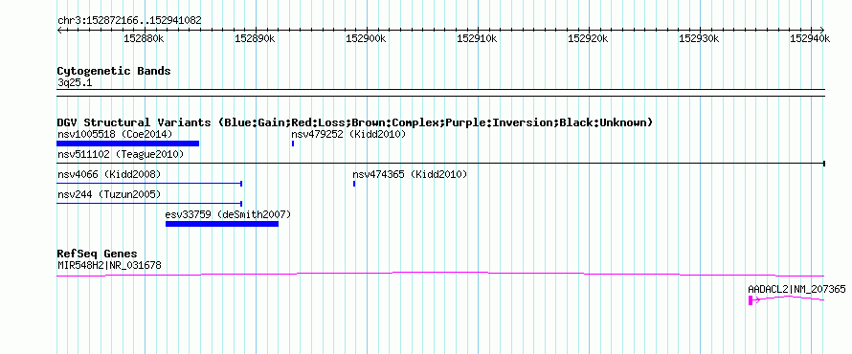Screen dimensions: 852x354
Task: Click the Cytogenetic Bands track title
Action: (114, 71)
